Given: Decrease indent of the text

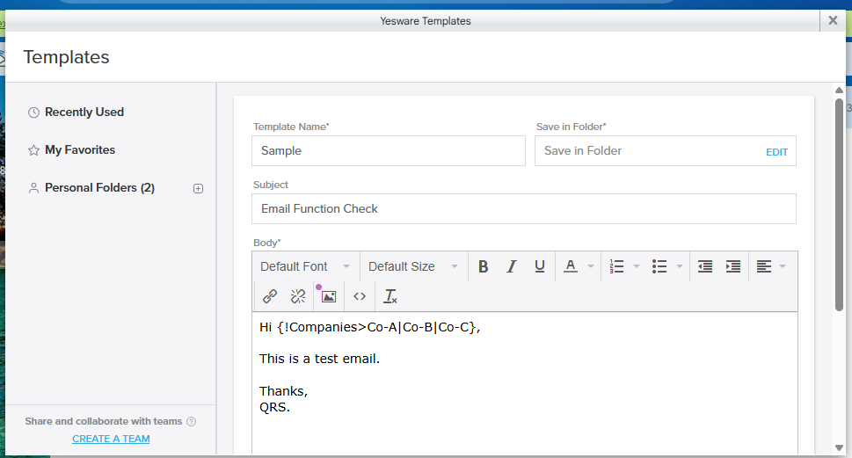Looking at the screenshot, I should pos(705,266).
